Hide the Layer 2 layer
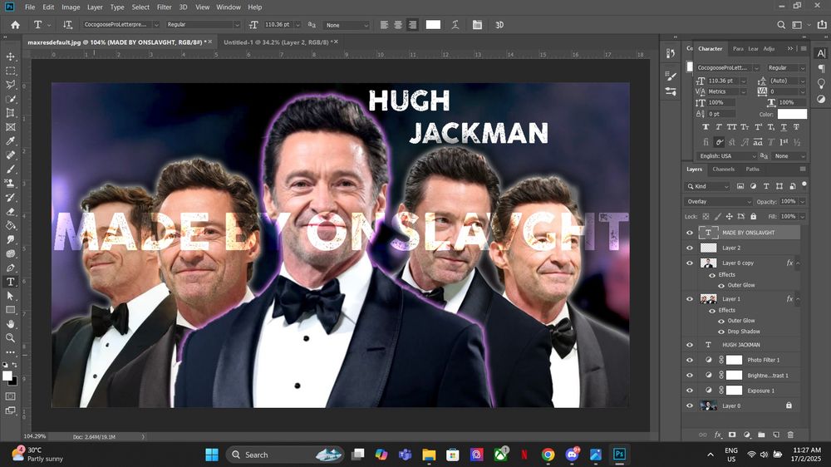The image size is (831, 467). 689,248
